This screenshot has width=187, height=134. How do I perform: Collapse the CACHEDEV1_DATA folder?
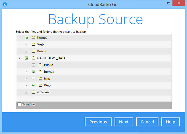click(x=19, y=58)
